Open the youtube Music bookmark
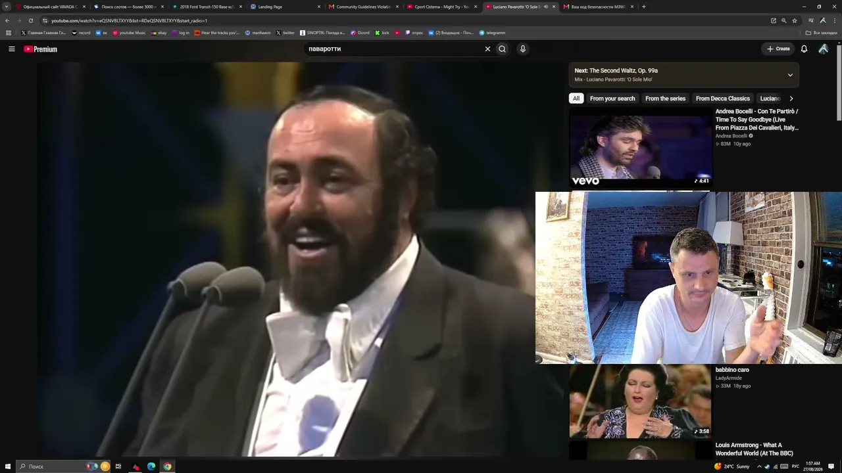 (129, 33)
